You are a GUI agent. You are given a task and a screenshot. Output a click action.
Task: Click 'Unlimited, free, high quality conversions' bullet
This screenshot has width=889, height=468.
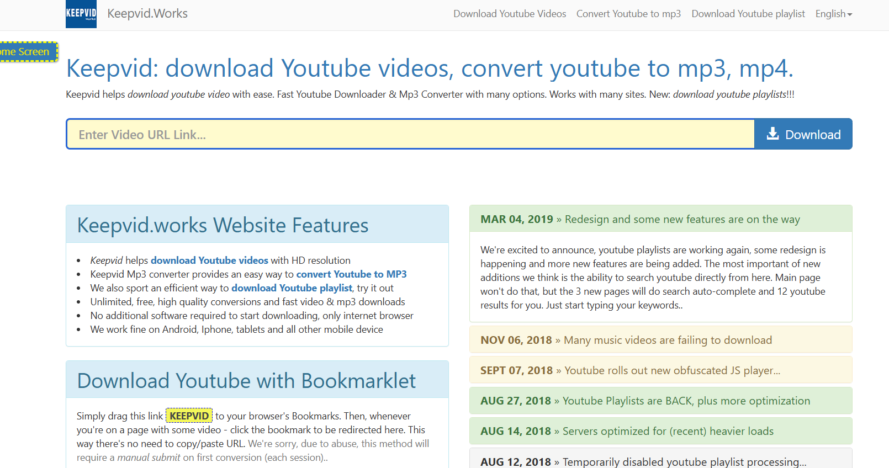(x=248, y=302)
